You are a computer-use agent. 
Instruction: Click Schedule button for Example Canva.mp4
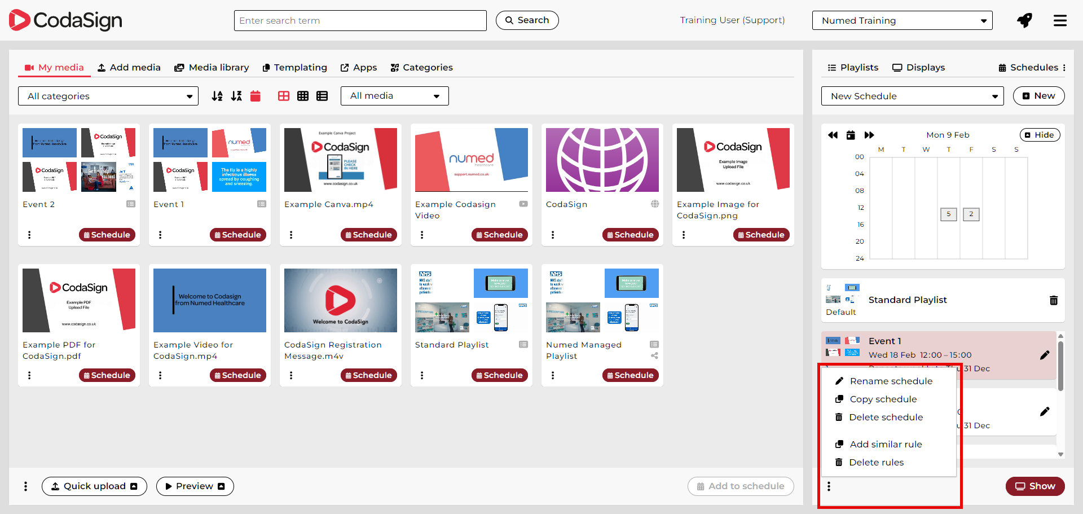[368, 235]
